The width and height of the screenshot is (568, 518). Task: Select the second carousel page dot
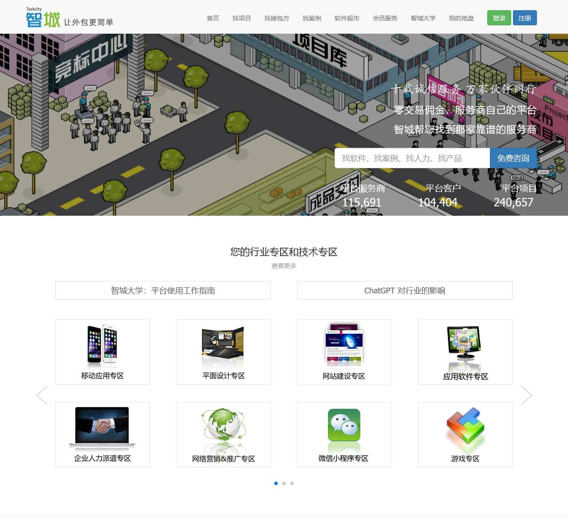pos(284,483)
